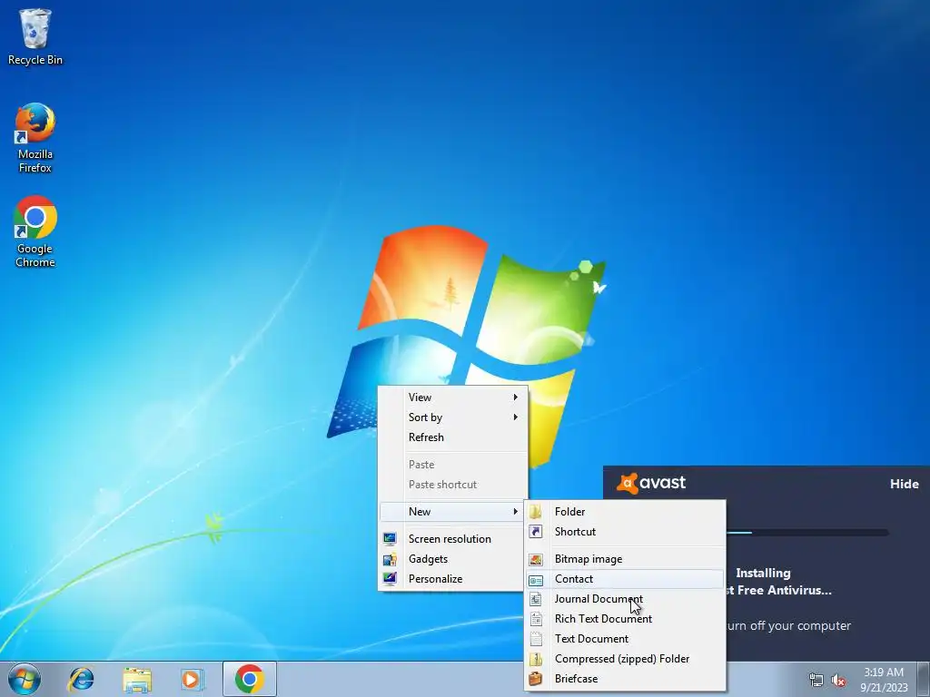
Task: Click the Gadgets icon in the context menu
Action: click(390, 559)
